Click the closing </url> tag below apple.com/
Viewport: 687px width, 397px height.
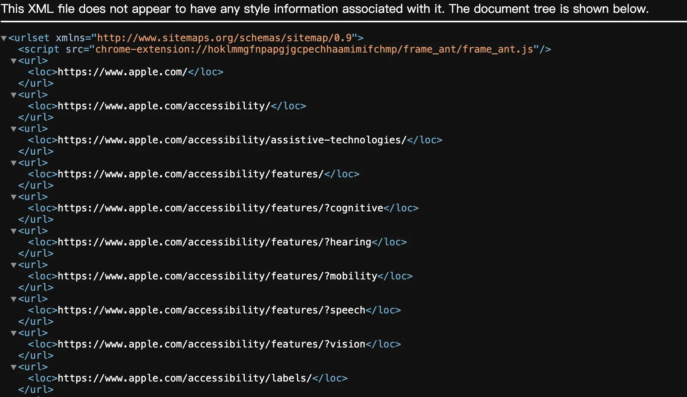(36, 83)
